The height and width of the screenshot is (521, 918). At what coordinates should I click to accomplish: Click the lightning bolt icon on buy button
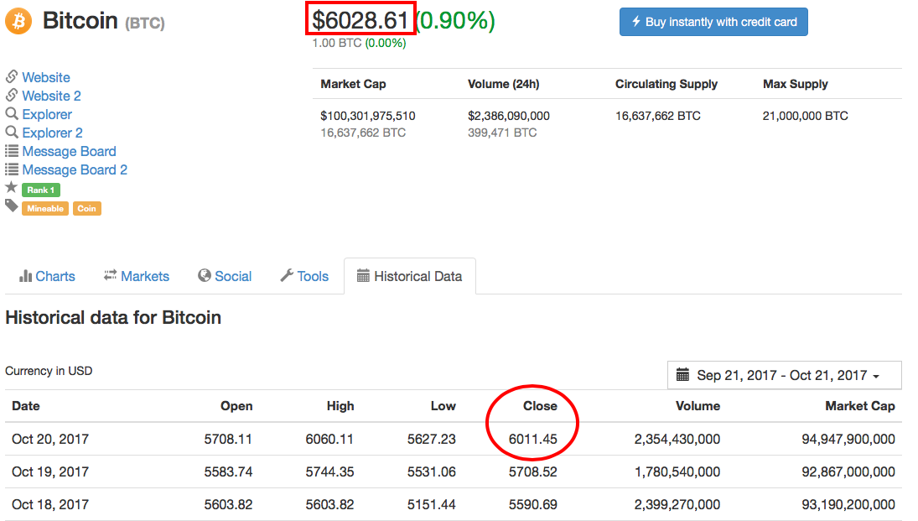tap(636, 22)
